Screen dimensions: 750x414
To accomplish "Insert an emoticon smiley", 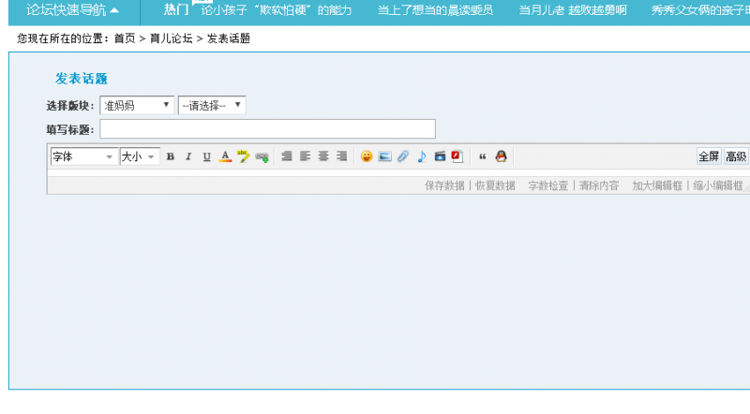I will point(367,156).
